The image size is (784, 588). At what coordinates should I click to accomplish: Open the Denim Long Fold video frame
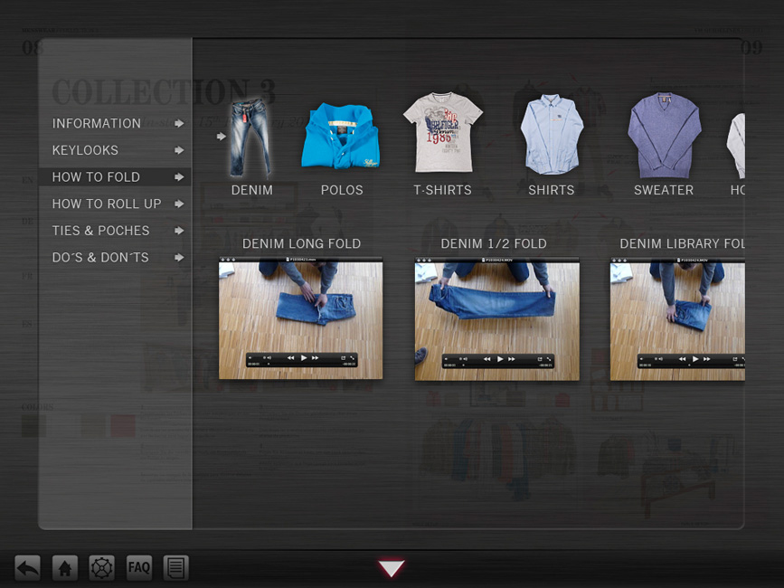point(300,318)
